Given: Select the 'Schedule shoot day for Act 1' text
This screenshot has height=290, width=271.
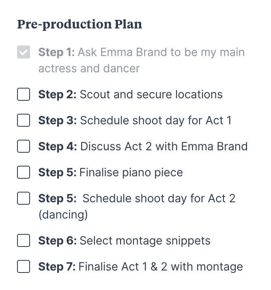Looking at the screenshot, I should pyautogui.click(x=156, y=121).
